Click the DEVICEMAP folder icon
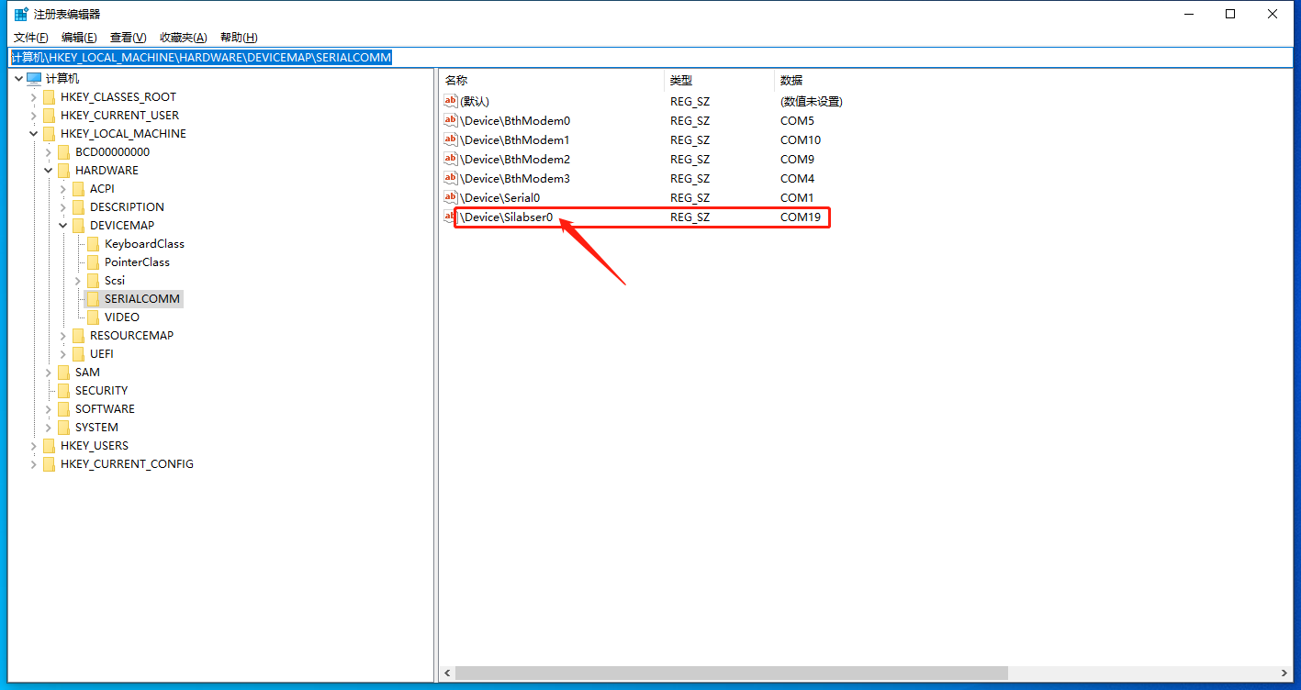Viewport: 1301px width, 690px height. pos(78,226)
